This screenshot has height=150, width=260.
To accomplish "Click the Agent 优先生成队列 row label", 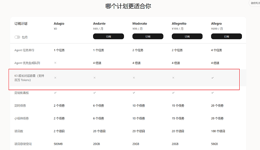I will pos(27,63).
